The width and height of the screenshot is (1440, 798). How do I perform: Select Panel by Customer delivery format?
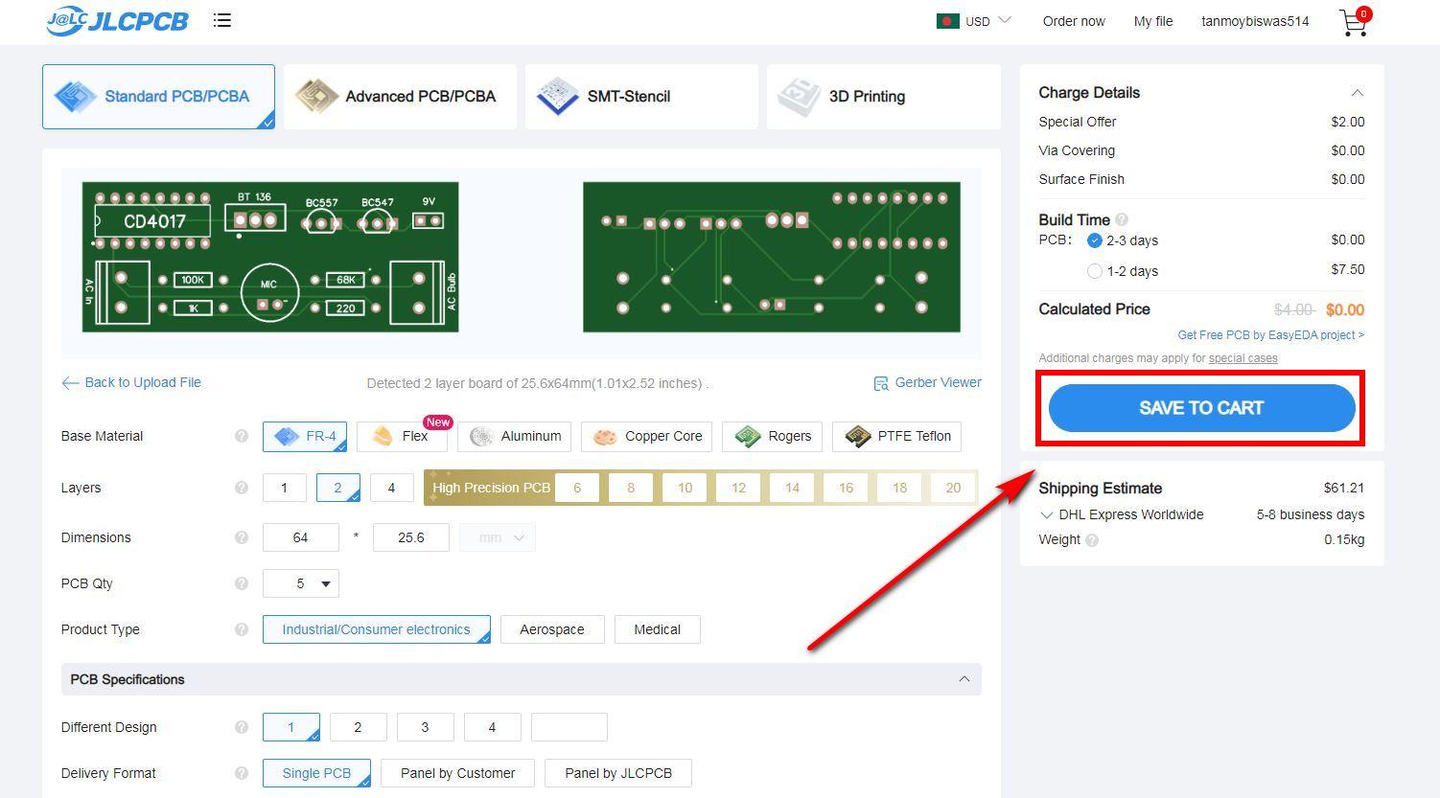(457, 773)
